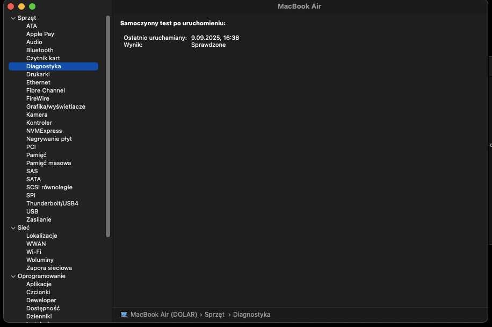
Task: Open Nagrywanie płyt entry
Action: pyautogui.click(x=49, y=139)
